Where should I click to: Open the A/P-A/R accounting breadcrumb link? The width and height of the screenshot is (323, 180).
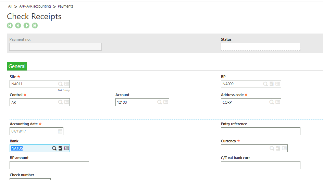[35, 6]
